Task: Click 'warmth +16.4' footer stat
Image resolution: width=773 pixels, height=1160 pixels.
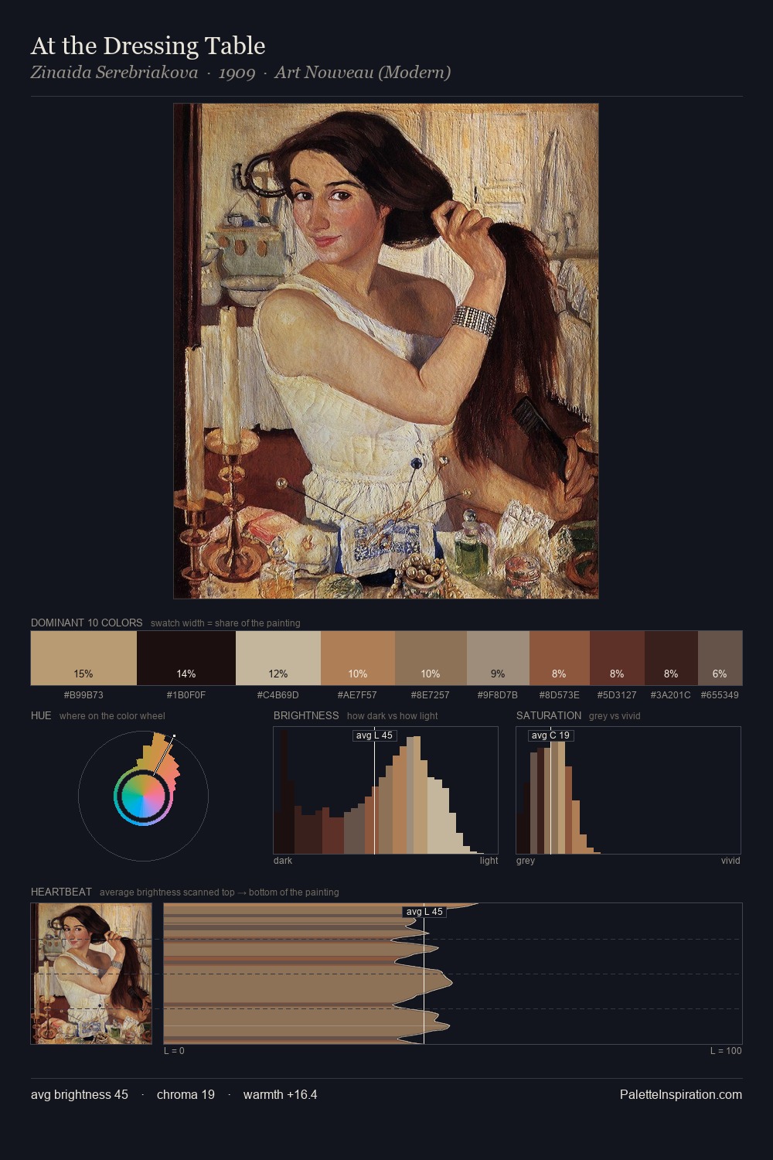Action: (x=280, y=1094)
